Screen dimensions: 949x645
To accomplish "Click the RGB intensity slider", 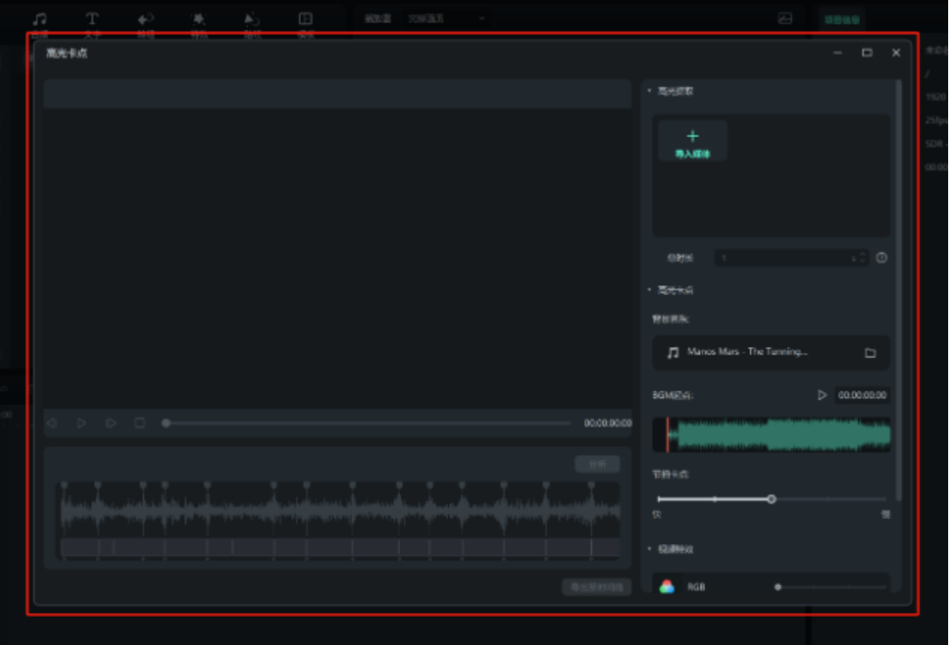I will click(831, 587).
